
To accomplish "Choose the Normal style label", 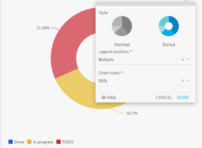I will pos(122,45).
